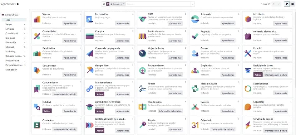Click the Contabilidad app icon

pyautogui.click(x=37, y=36)
